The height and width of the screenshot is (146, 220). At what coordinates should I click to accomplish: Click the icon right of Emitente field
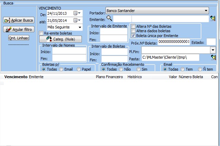[x=213, y=19]
